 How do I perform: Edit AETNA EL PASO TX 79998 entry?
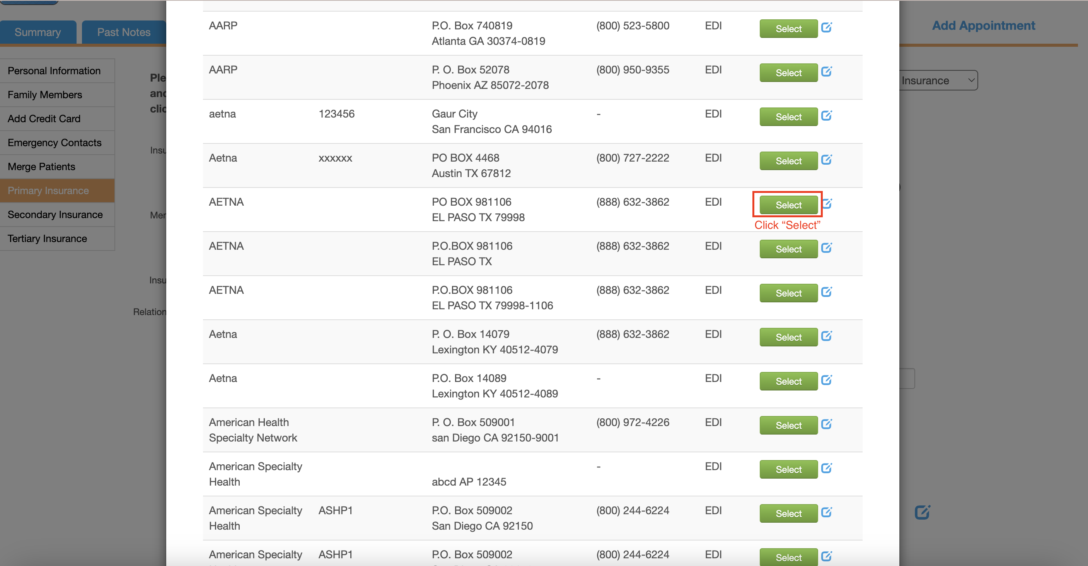click(x=827, y=204)
